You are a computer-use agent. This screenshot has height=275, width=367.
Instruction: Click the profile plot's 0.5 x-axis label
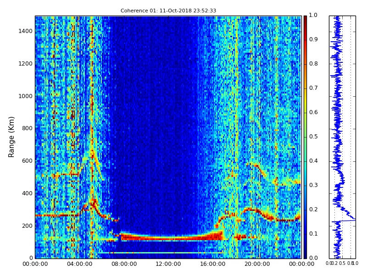click(342, 263)
